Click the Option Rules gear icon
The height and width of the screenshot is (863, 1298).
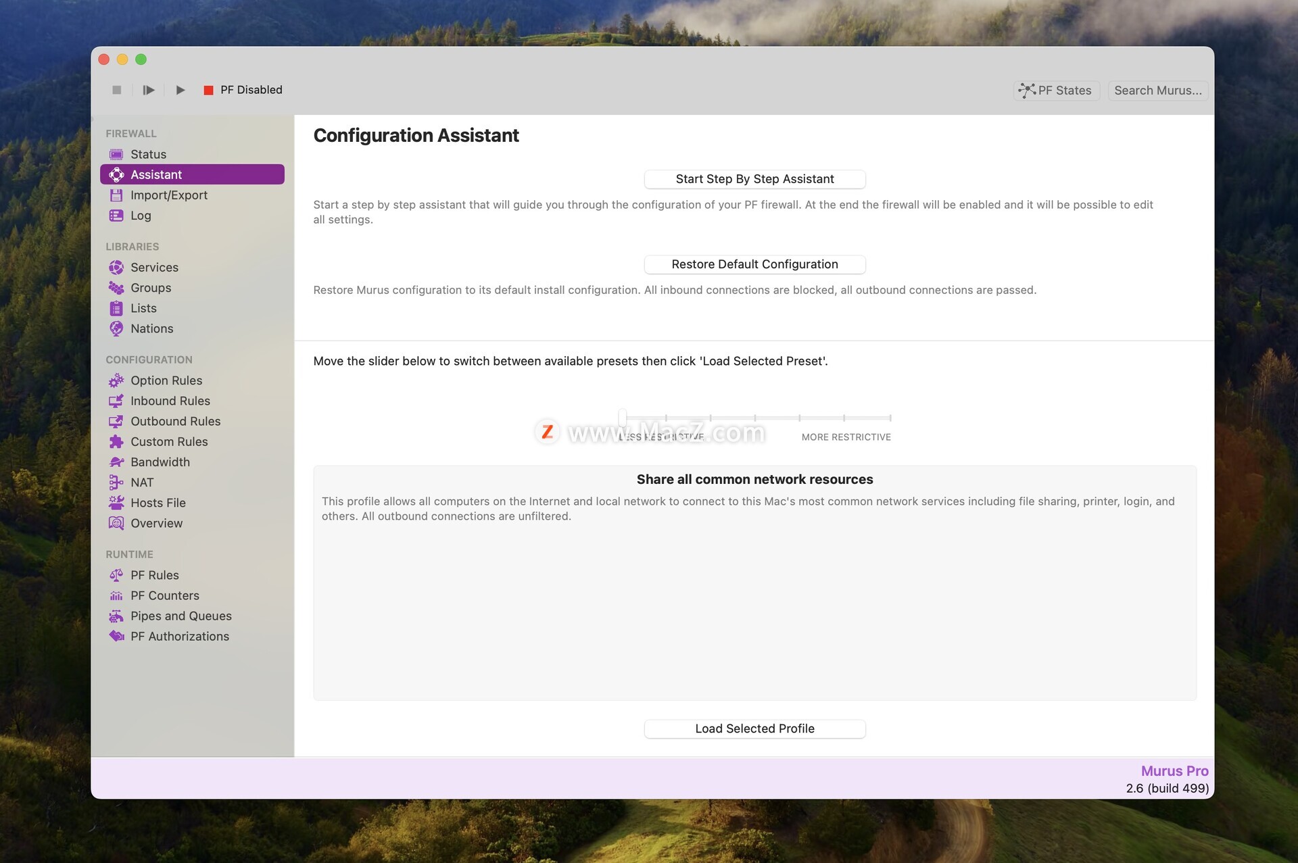click(x=116, y=380)
